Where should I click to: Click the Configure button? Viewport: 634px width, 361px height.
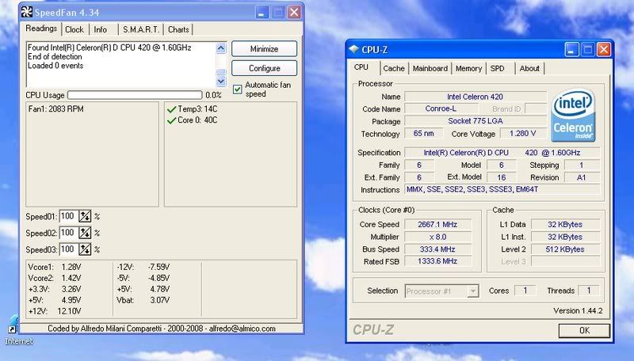tap(265, 68)
